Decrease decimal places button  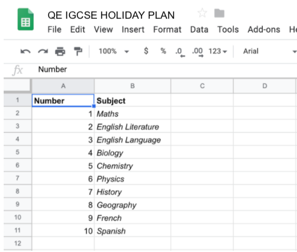tap(180, 52)
